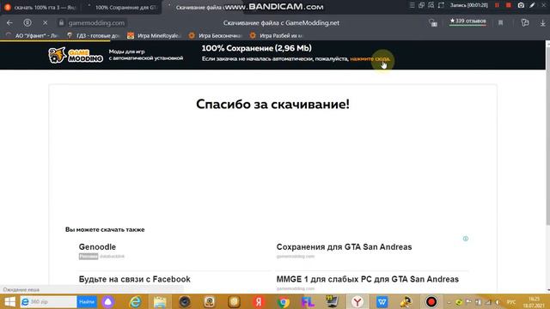Image resolution: width=550 pixels, height=309 pixels.
Task: Click the РУС language indicator in the tray
Action: (511, 302)
